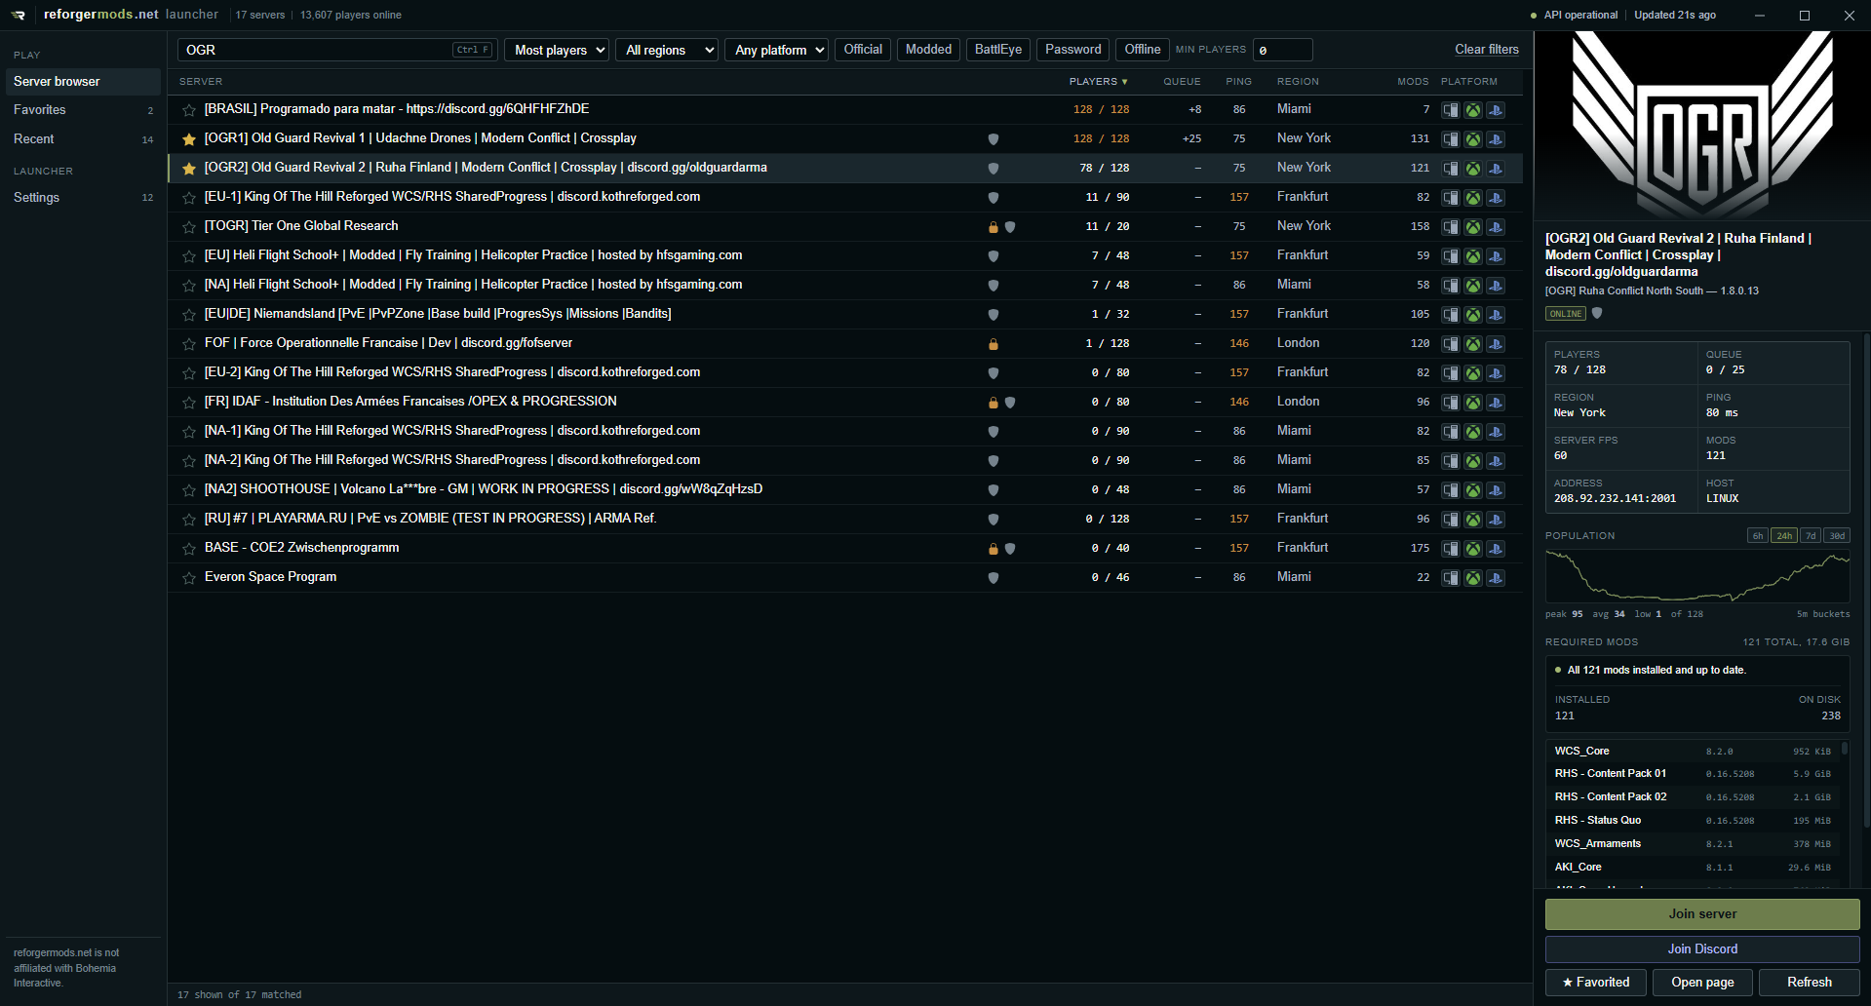Open launcher Settings in sidebar

tap(83, 198)
